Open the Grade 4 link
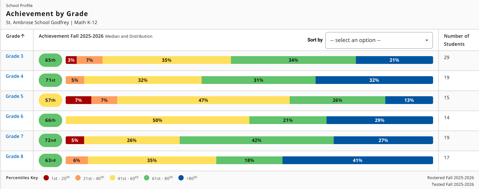This screenshot has height=189, width=479. [x=14, y=76]
